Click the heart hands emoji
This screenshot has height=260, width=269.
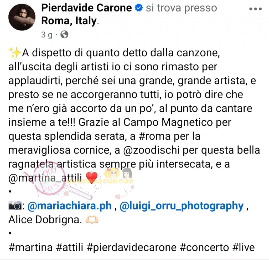point(92,220)
